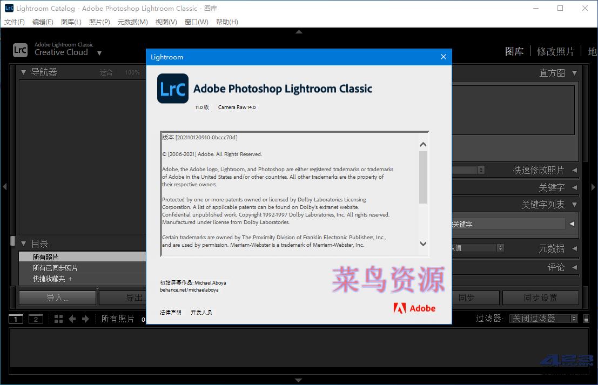Image resolution: width=598 pixels, height=385 pixels.
Task: Click the 导入 import button
Action: [x=57, y=298]
